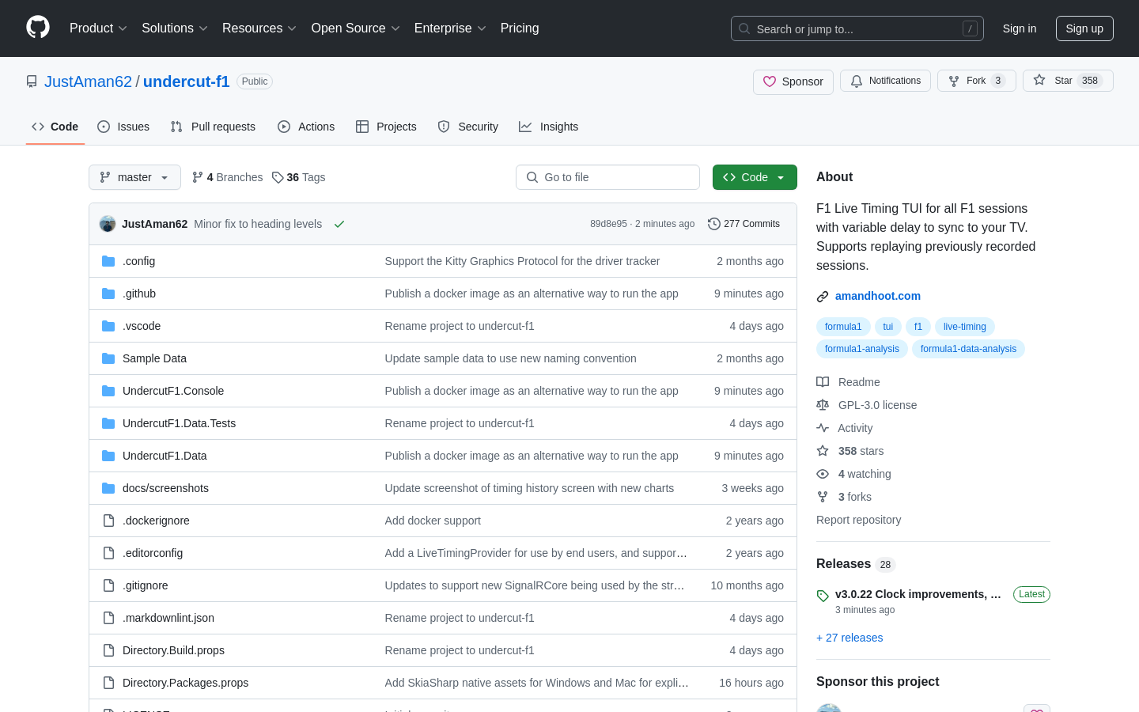Expand the Solutions menu
This screenshot has height=712, width=1139.
[175, 28]
